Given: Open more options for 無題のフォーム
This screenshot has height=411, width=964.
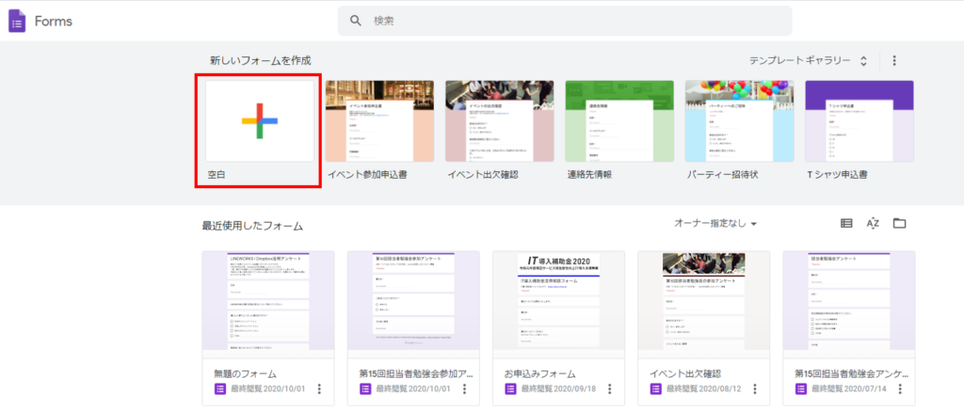Looking at the screenshot, I should (319, 388).
